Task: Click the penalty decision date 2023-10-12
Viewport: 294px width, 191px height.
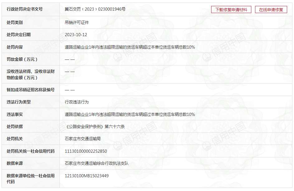Action: 76,35
